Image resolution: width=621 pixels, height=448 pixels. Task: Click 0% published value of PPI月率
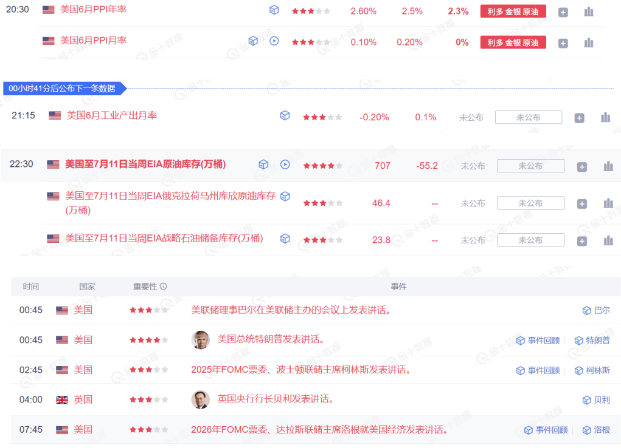click(462, 42)
